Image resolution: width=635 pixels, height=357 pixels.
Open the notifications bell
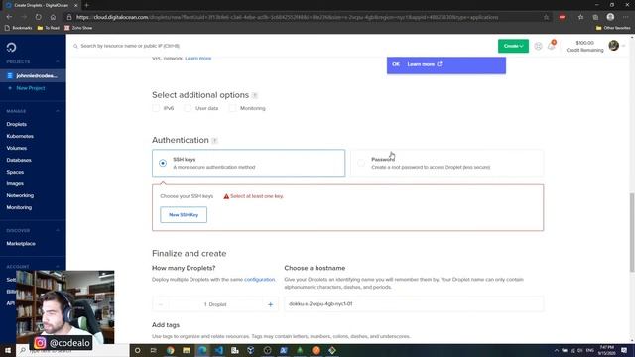(551, 46)
